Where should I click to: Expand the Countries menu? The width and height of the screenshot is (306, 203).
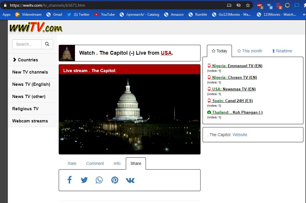click(33, 60)
